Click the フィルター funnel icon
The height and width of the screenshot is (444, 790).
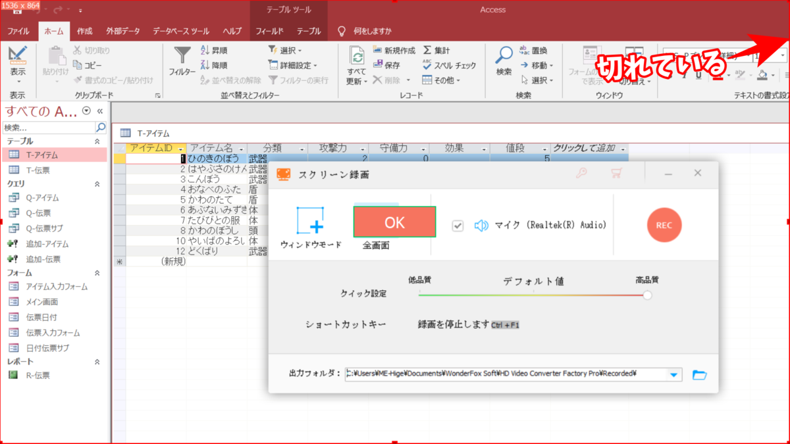pyautogui.click(x=182, y=55)
